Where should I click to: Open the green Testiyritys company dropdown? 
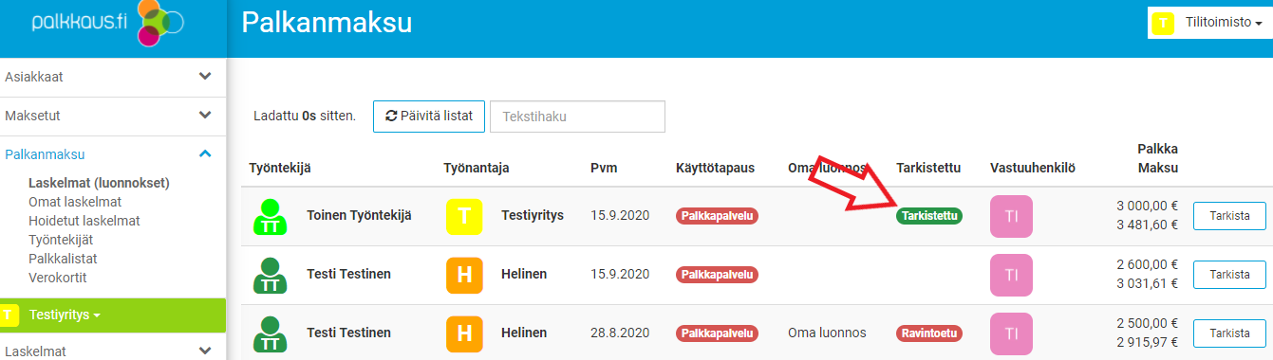(112, 315)
